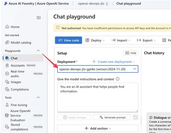Click the Stored completions icon
Screen dimensions: 171x133
[7, 127]
